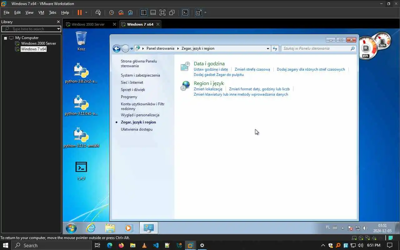
Task: Click Dodaj zegary dla różnych stref czasowych
Action: 311,69
